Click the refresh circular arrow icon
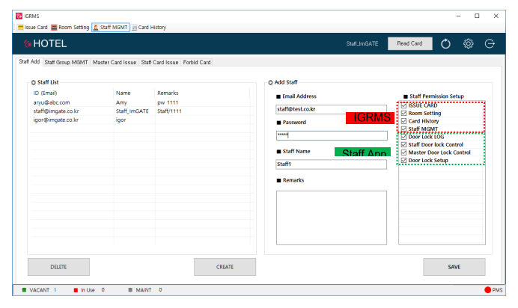This screenshot has width=518, height=308. 445,43
